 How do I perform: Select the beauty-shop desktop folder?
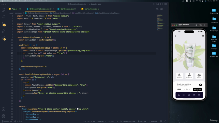pos(214,20)
